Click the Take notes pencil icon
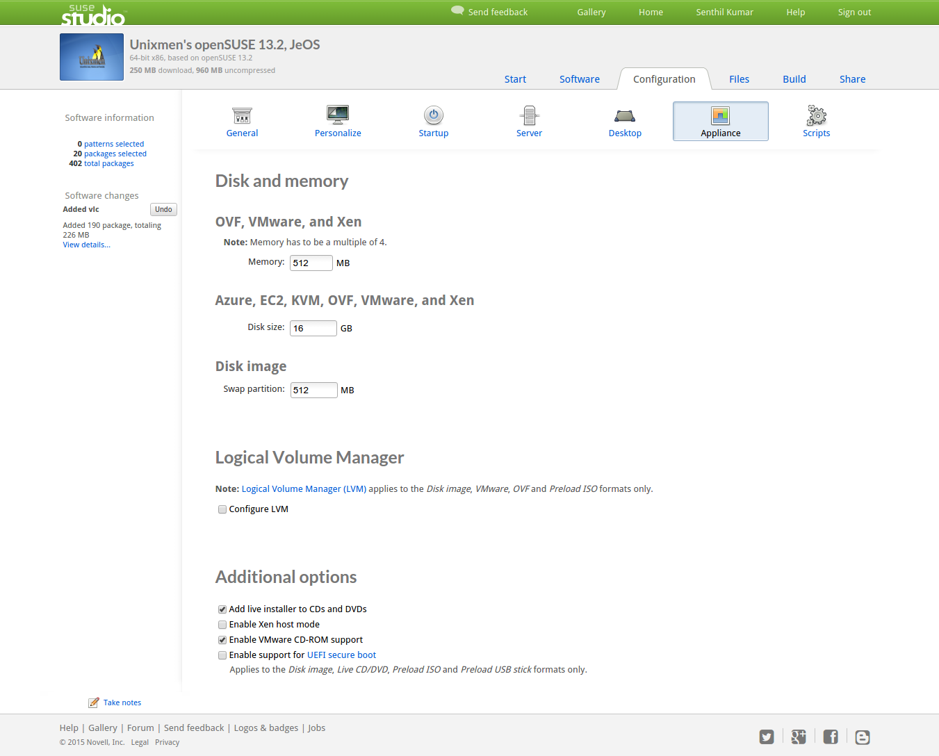The height and width of the screenshot is (756, 939). 94,702
